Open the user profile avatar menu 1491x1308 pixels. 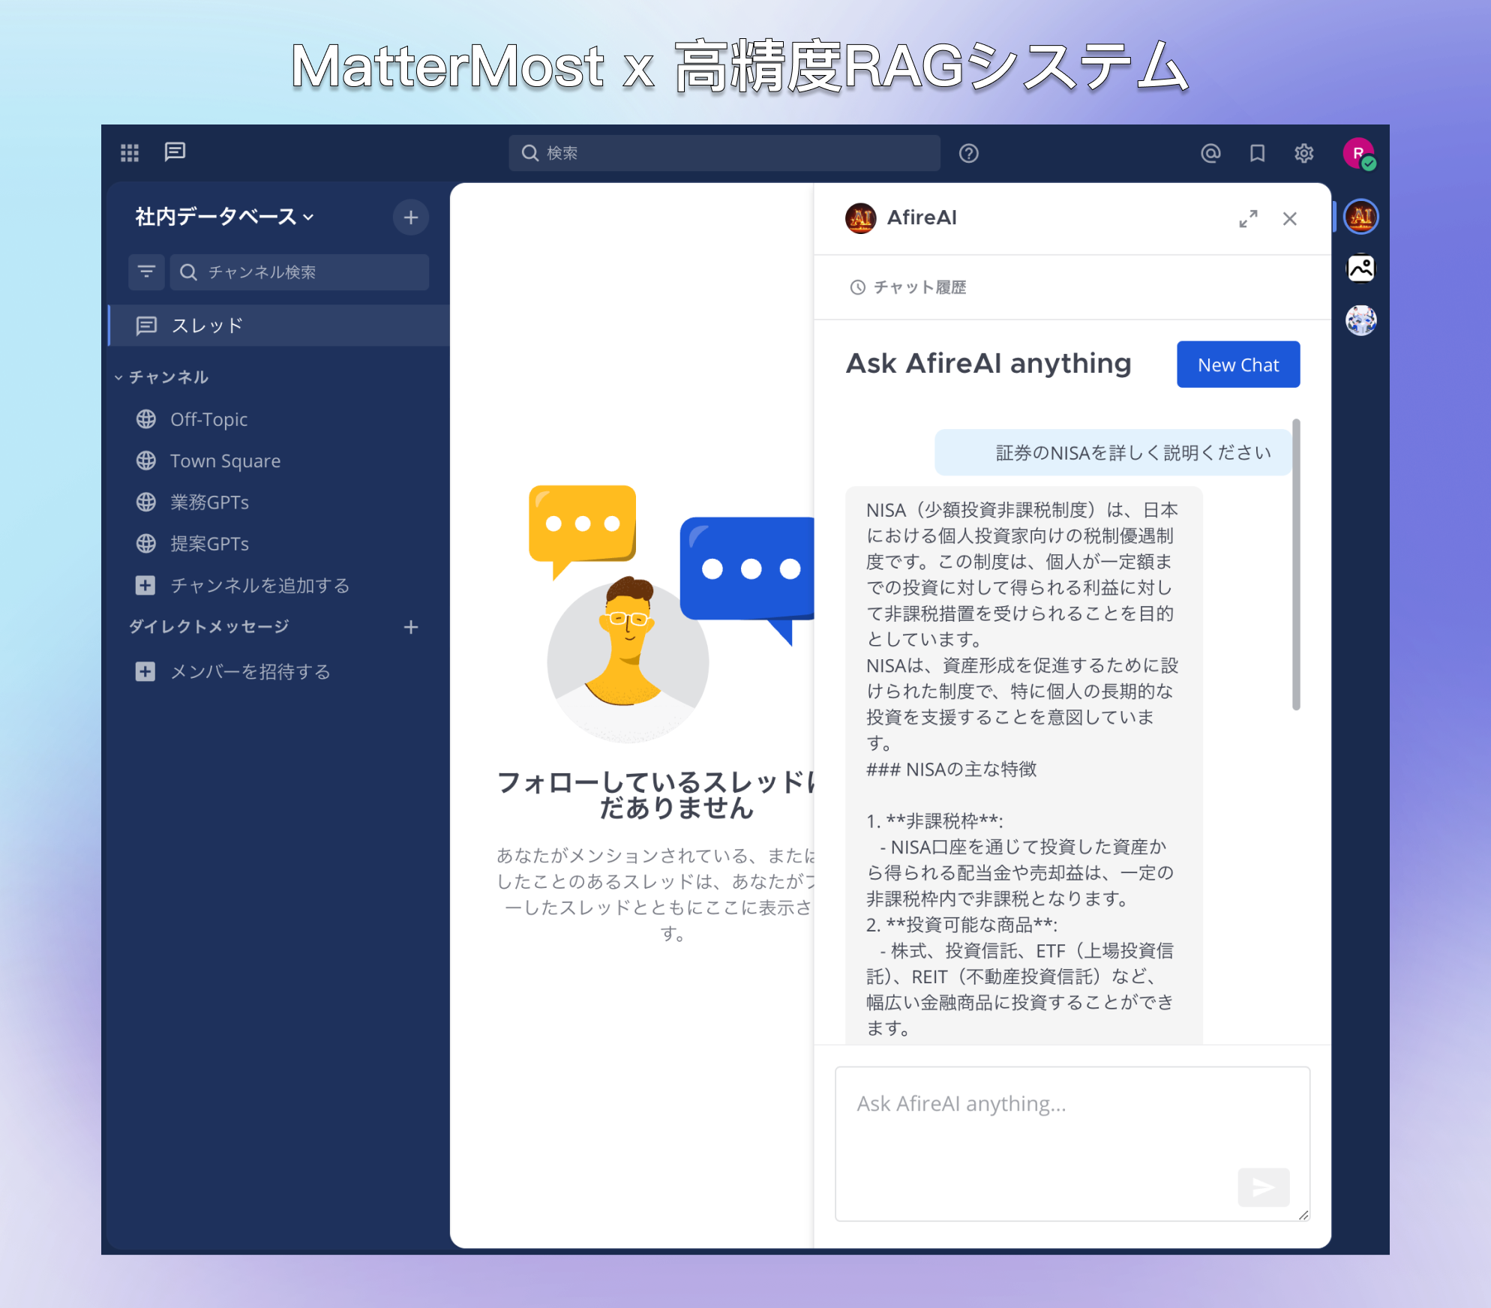(x=1358, y=153)
